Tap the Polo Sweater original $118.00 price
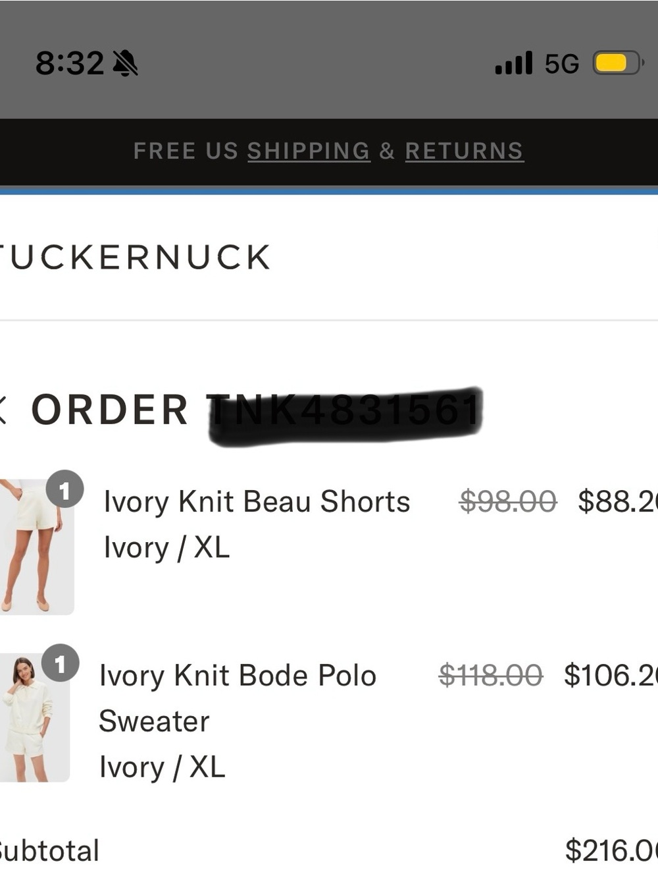Viewport: 658px width, 878px height. coord(491,675)
